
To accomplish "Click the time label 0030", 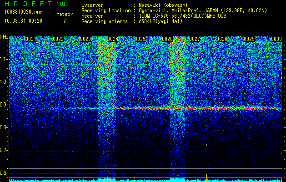I will click(276, 39).
